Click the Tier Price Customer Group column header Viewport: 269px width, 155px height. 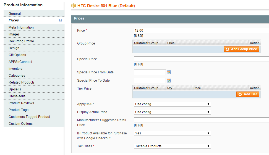(x=149, y=88)
